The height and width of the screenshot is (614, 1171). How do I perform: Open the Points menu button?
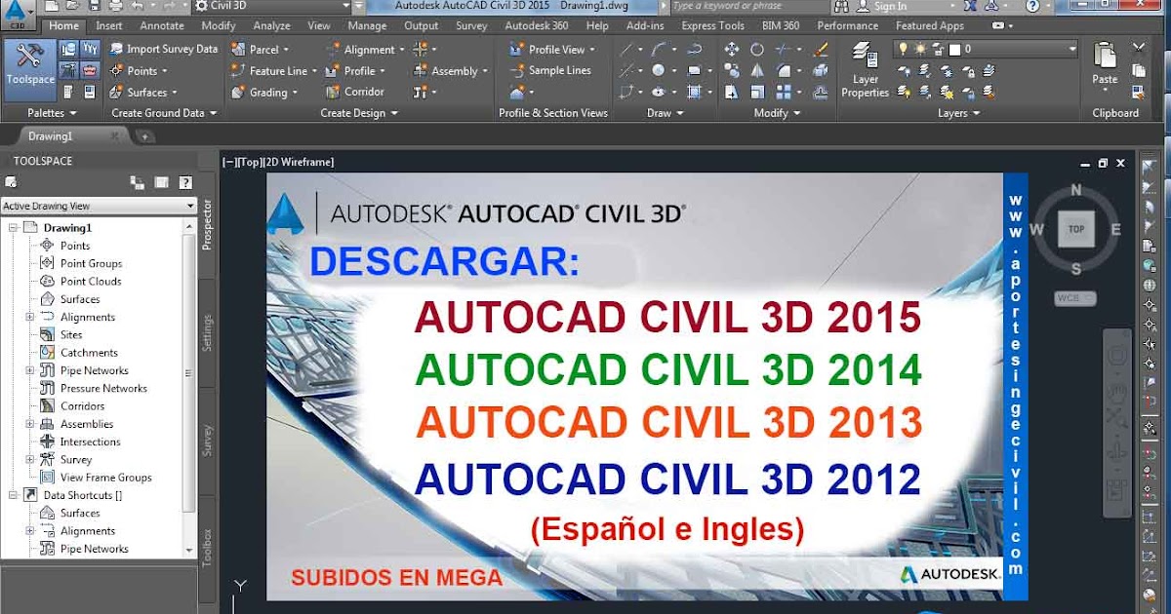[140, 70]
